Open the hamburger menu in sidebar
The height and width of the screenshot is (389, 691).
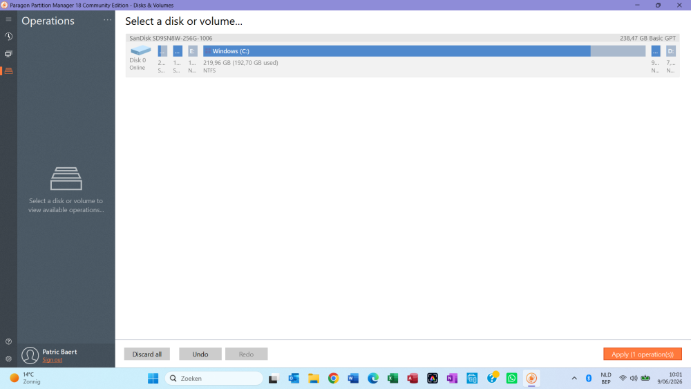[x=8, y=19]
